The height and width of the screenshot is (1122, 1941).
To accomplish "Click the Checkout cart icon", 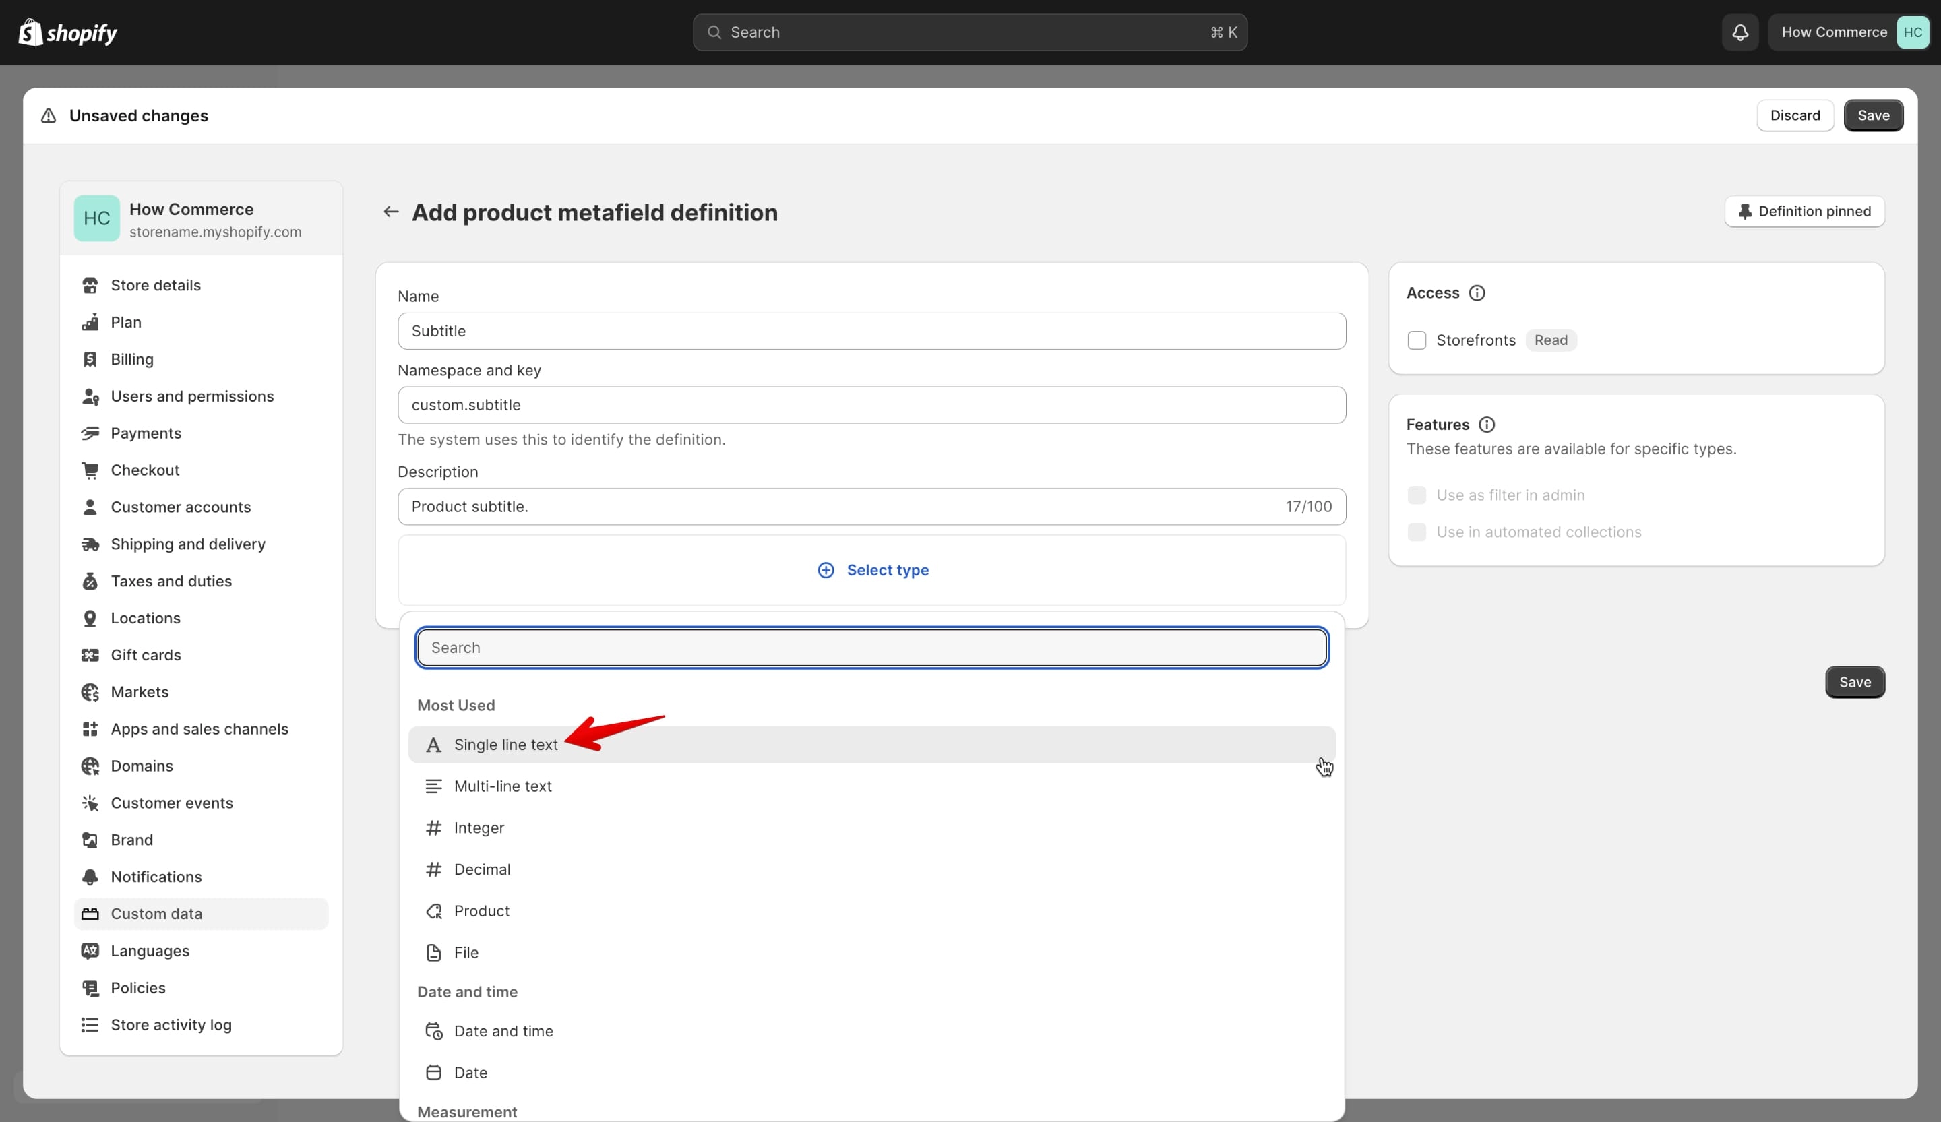I will (90, 470).
